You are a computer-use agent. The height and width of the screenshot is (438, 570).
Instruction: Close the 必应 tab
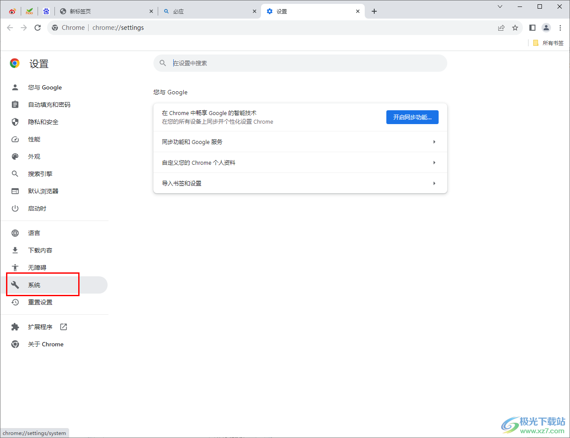pos(255,11)
